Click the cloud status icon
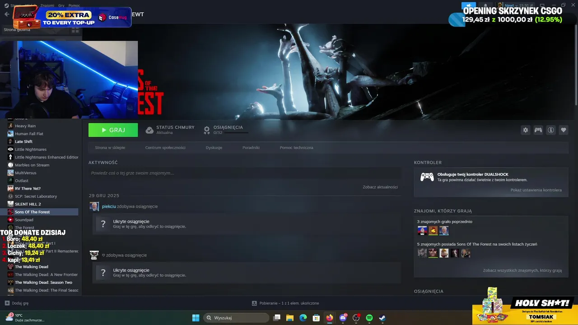Image resolution: width=578 pixels, height=325 pixels. (149, 130)
